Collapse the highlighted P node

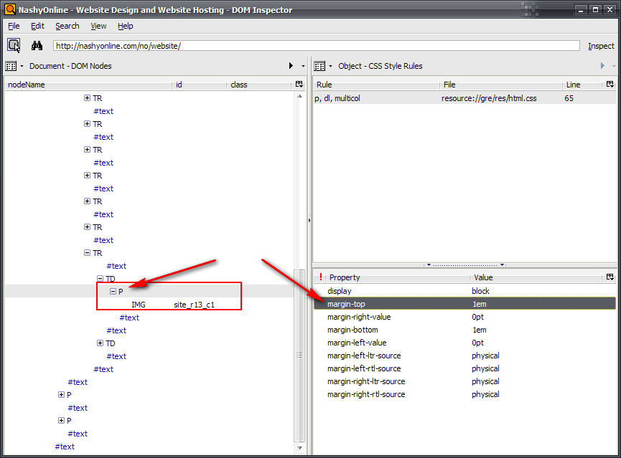coord(113,291)
